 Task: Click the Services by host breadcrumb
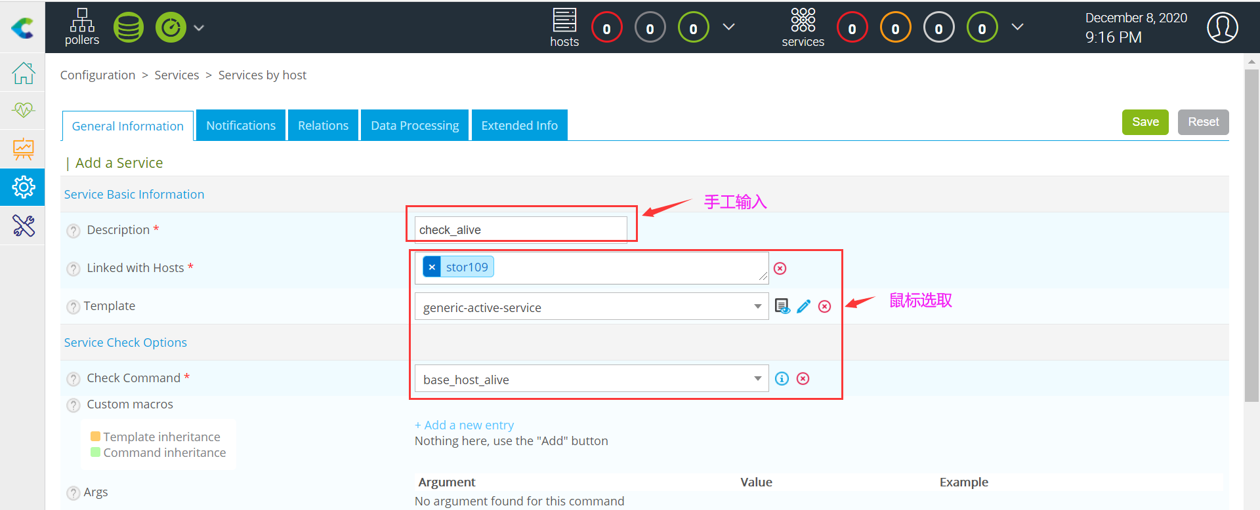tap(262, 75)
